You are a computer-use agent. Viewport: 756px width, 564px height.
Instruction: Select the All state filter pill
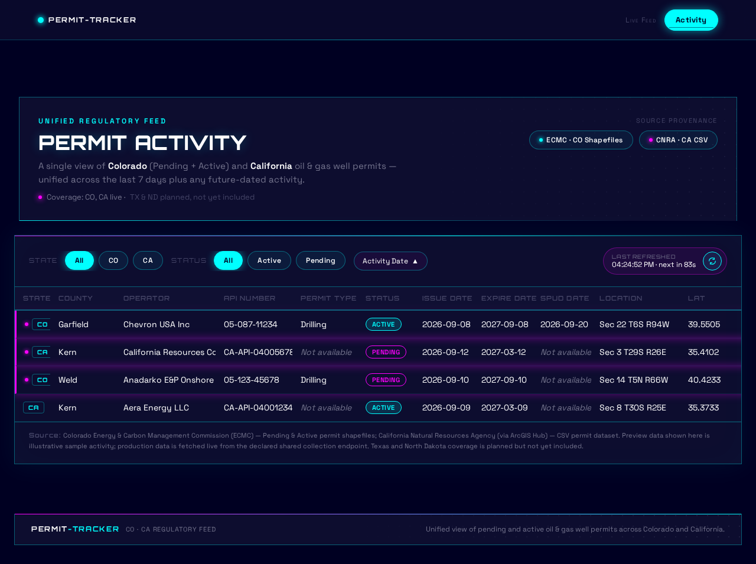[x=79, y=260]
